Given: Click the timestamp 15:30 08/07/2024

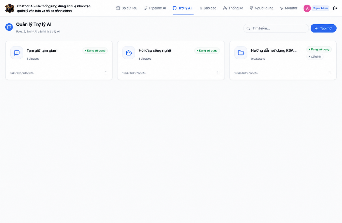Looking at the screenshot, I should click(x=134, y=73).
